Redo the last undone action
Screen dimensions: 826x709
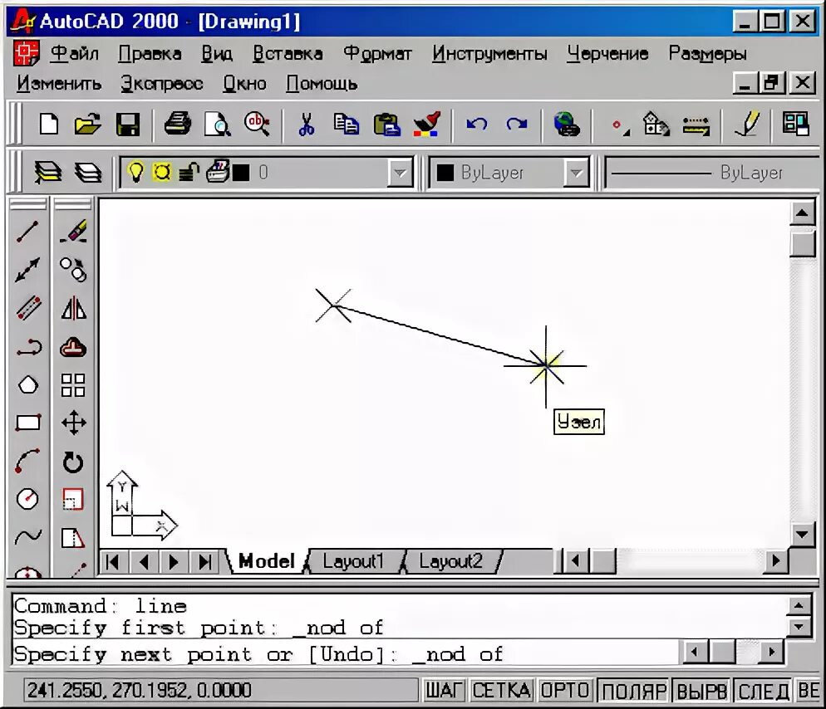click(x=517, y=125)
